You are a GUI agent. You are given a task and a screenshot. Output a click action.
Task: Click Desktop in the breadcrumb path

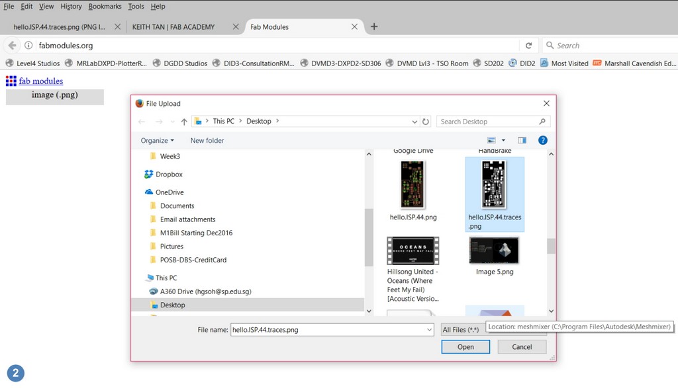(259, 121)
